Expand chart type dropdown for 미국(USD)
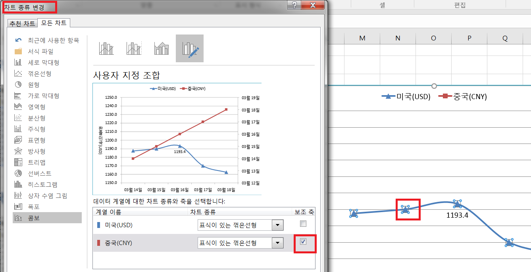Image resolution: width=531 pixels, height=272 pixels. [277, 225]
